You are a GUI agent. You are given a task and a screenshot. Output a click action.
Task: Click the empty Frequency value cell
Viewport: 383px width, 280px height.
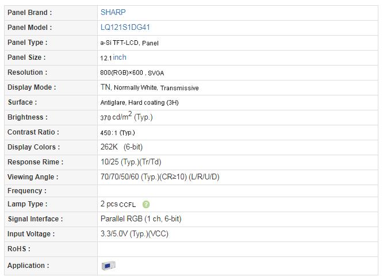237,191
